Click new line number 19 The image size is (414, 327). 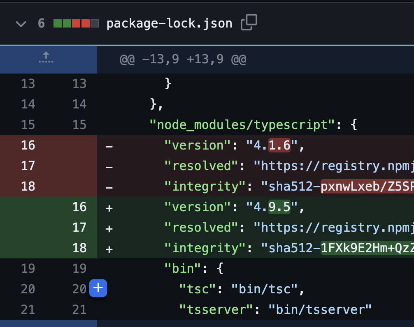click(x=79, y=269)
